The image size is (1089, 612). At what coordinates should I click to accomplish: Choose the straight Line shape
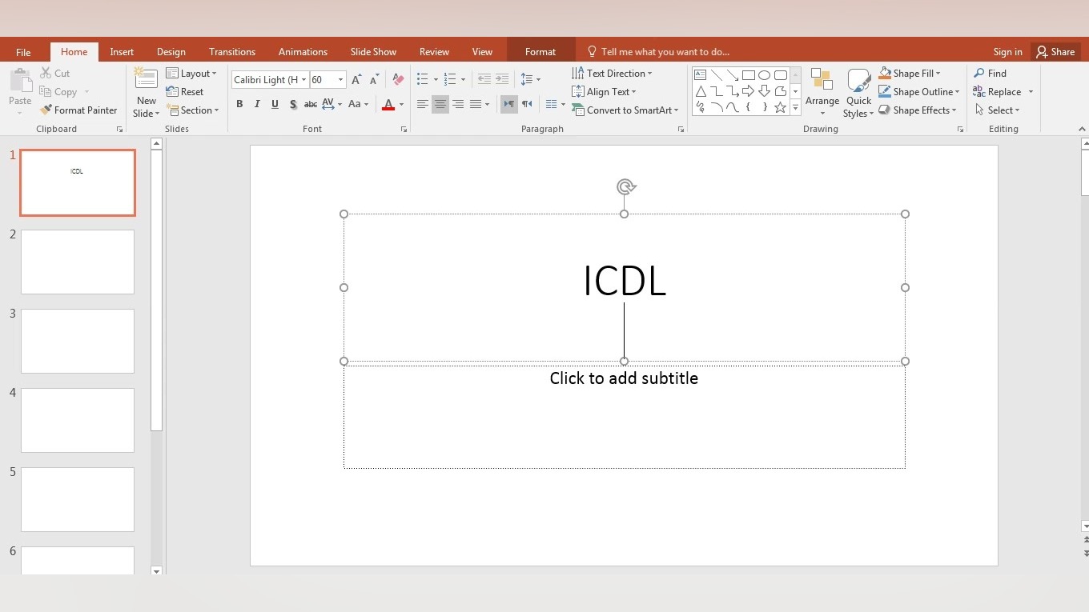point(717,75)
